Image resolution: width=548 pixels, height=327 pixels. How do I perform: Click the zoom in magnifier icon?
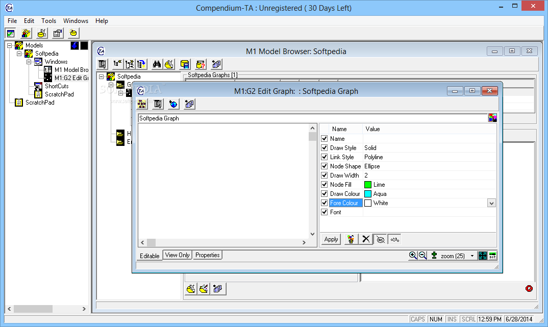tap(413, 256)
